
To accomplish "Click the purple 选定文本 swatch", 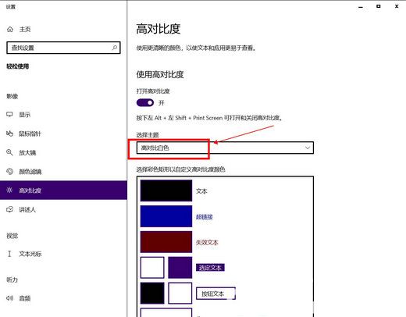I will point(180,268).
